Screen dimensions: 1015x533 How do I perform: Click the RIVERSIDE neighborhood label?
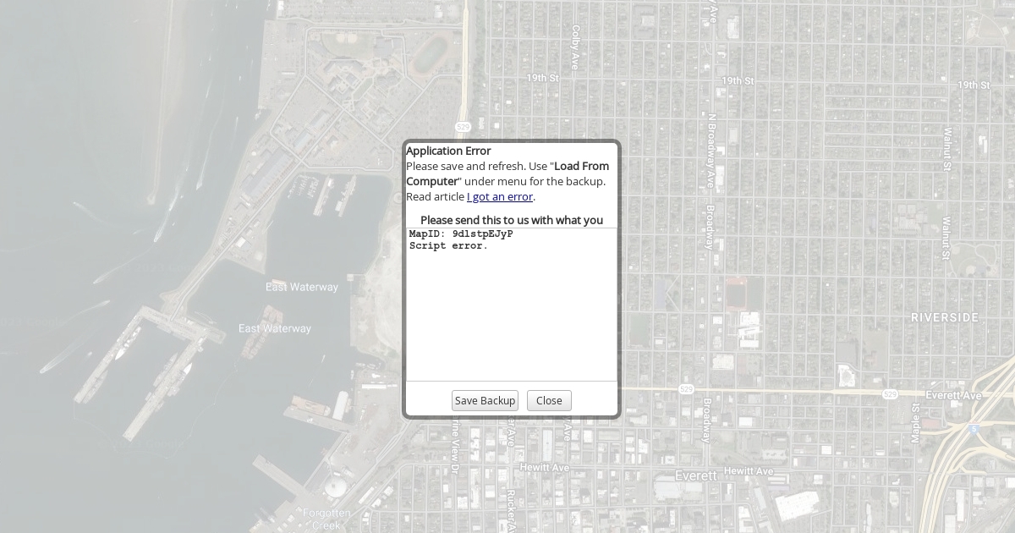[945, 317]
